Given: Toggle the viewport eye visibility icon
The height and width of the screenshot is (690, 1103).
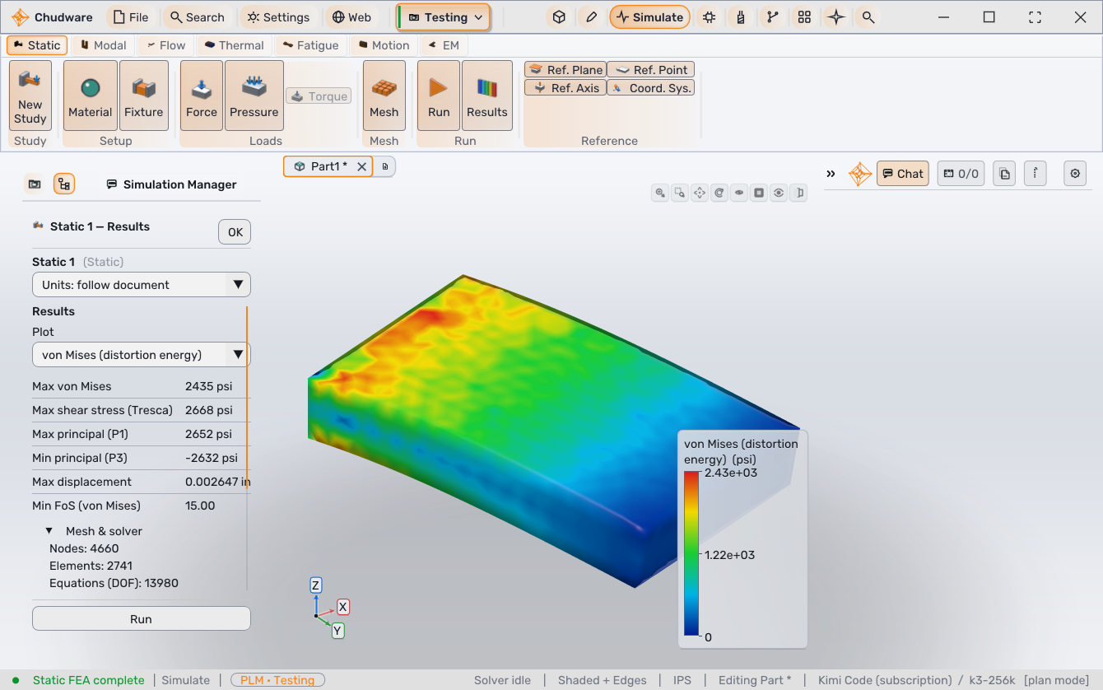Looking at the screenshot, I should coord(779,193).
